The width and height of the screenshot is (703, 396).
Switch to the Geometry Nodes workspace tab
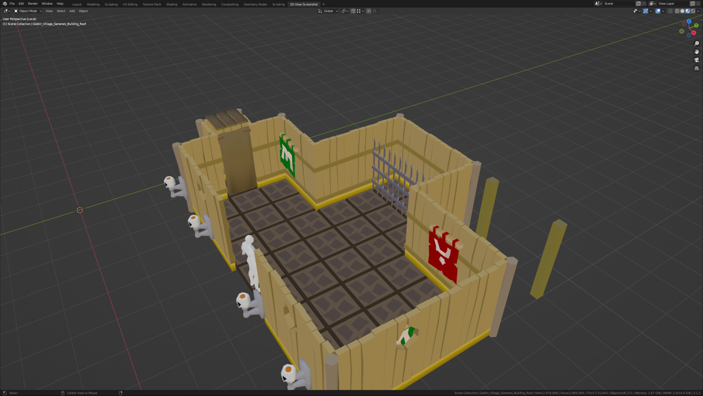(255, 4)
